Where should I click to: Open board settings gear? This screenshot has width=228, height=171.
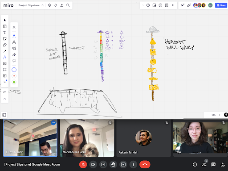point(49,5)
